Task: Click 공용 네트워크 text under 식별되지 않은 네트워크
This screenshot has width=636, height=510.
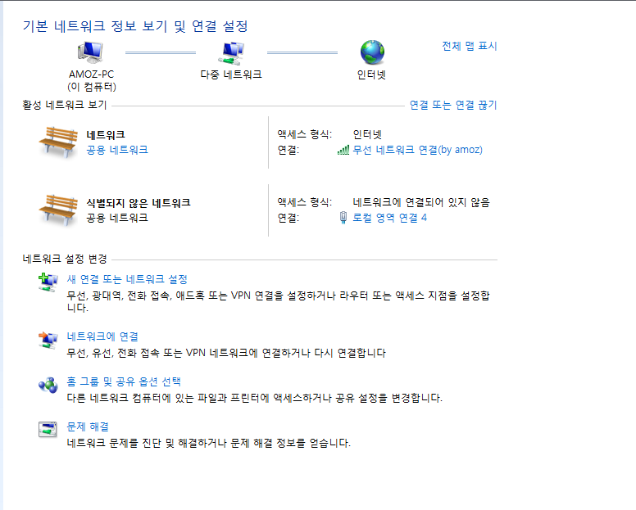Action: (117, 218)
